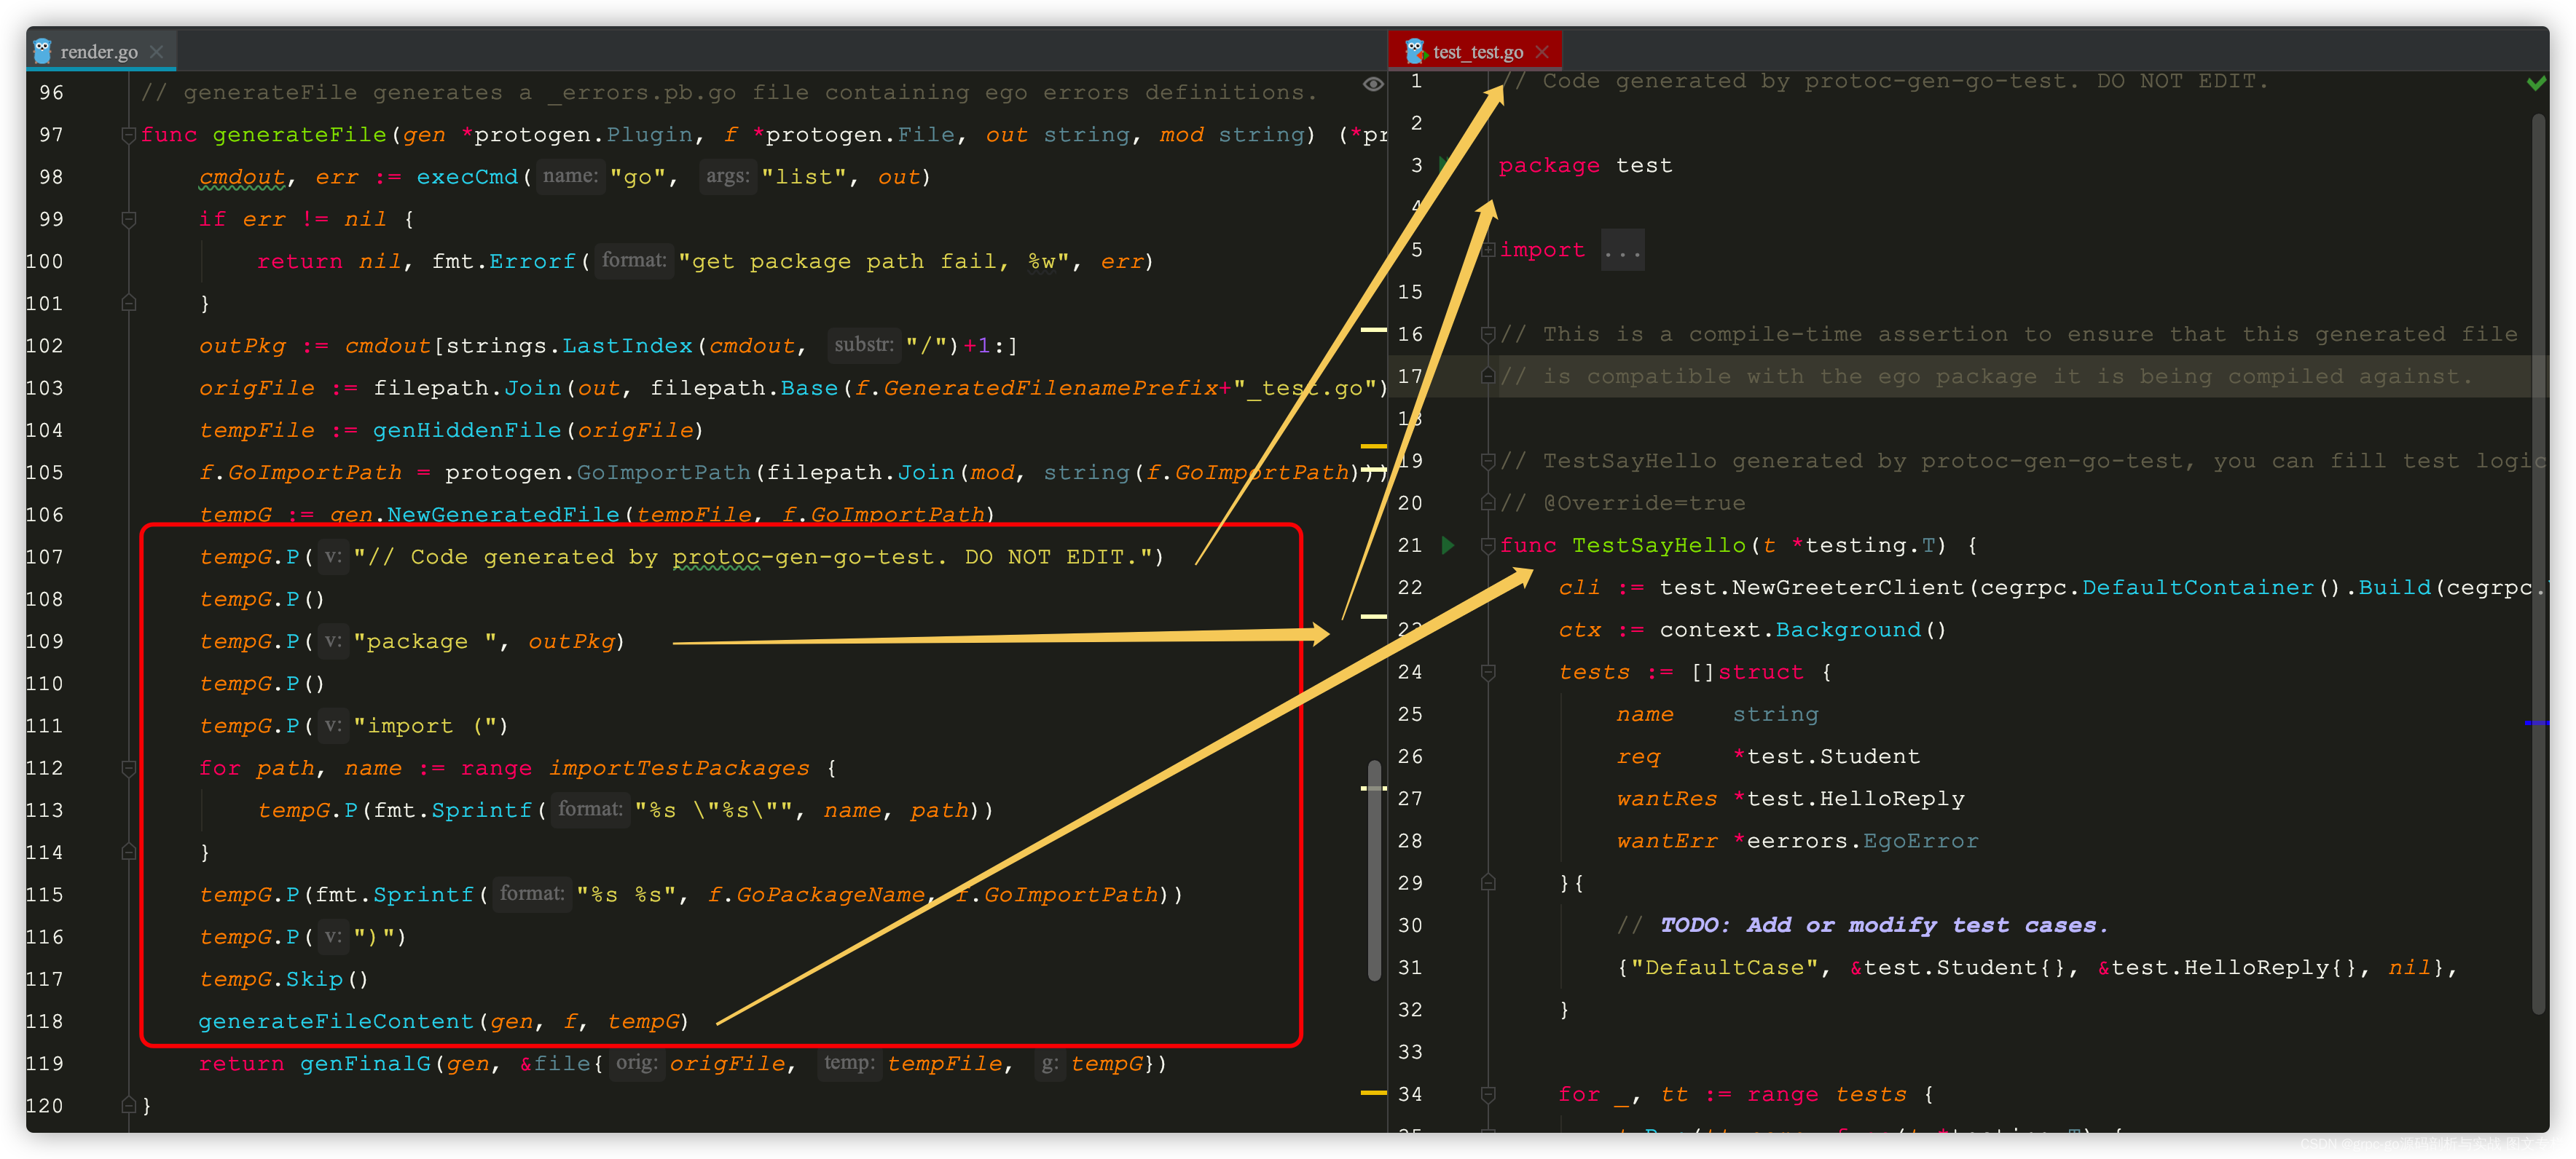Image resolution: width=2576 pixels, height=1159 pixels.
Task: Collapse the generateFile function fold marker
Action: point(128,135)
